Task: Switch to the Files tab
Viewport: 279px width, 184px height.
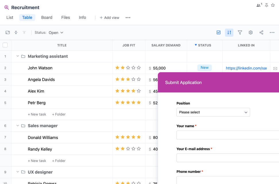Action: point(65,17)
